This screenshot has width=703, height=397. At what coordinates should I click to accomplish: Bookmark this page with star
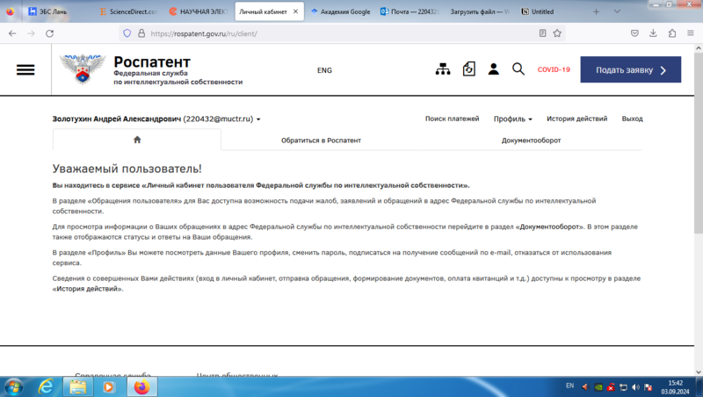pyautogui.click(x=557, y=33)
